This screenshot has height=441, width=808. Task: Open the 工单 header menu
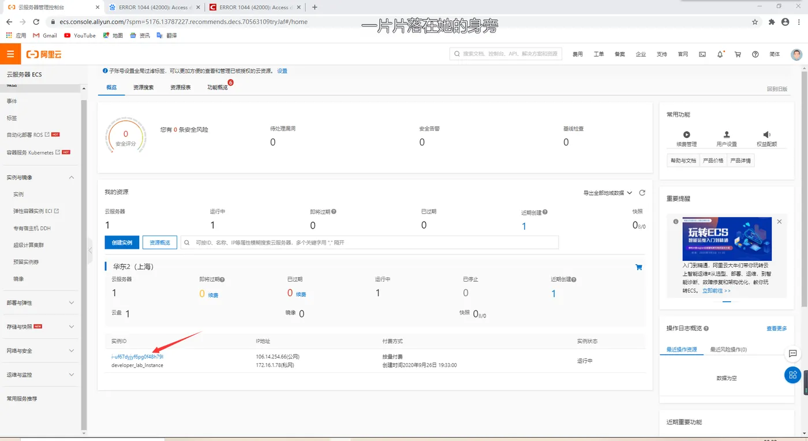coord(598,54)
